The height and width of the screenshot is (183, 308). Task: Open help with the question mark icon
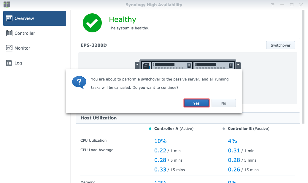point(273,5)
